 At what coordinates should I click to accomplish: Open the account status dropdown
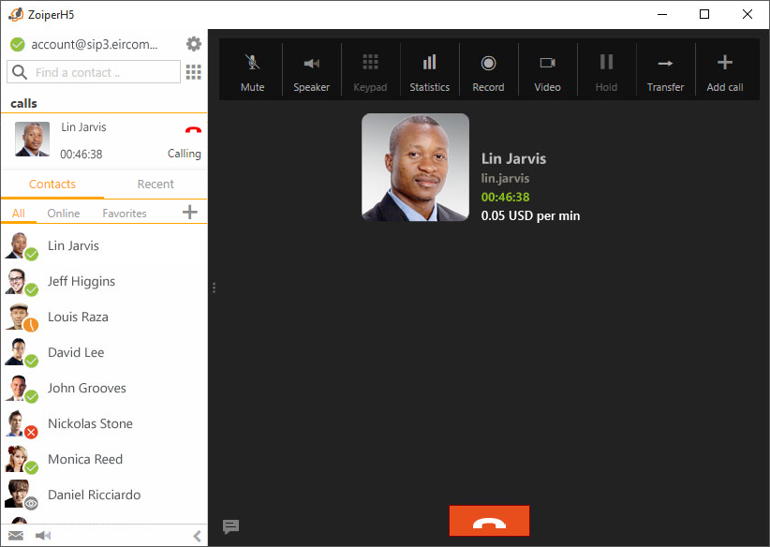tap(94, 44)
